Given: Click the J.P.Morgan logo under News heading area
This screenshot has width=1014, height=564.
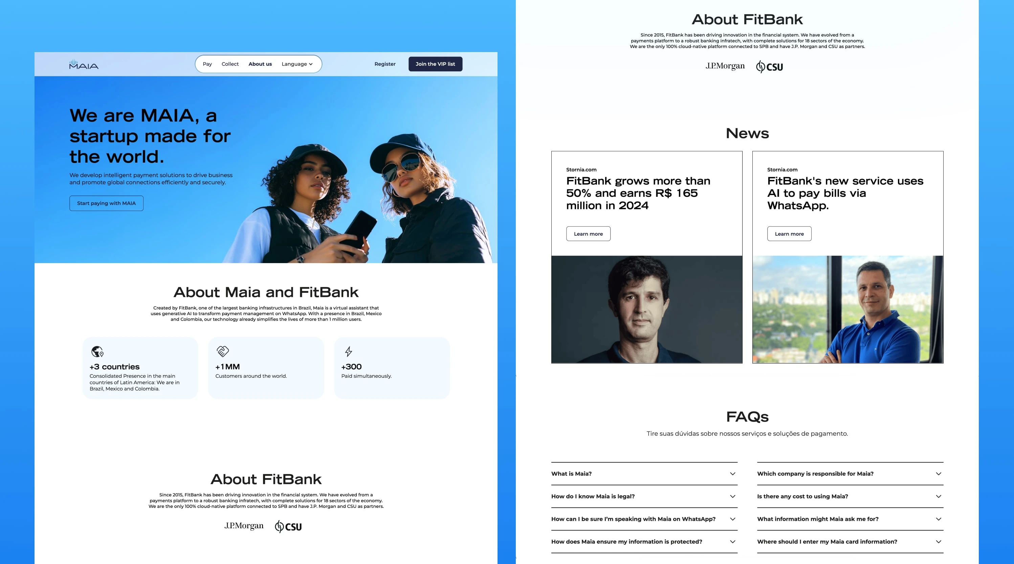Looking at the screenshot, I should (x=725, y=66).
